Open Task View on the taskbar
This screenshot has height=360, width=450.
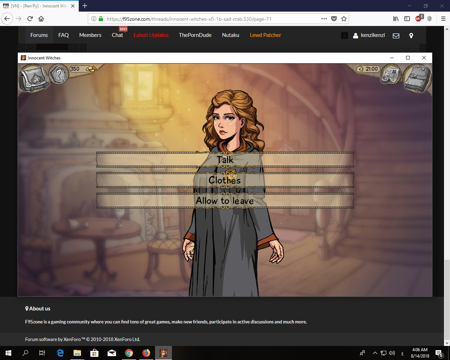coord(42,353)
